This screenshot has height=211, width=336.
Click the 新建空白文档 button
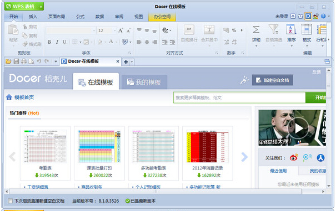tap(273, 80)
